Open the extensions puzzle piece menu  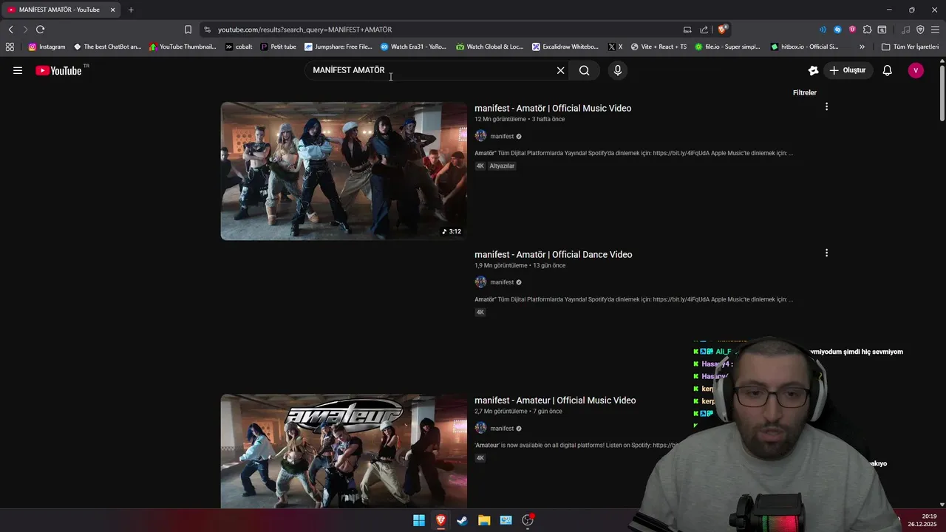(x=867, y=30)
